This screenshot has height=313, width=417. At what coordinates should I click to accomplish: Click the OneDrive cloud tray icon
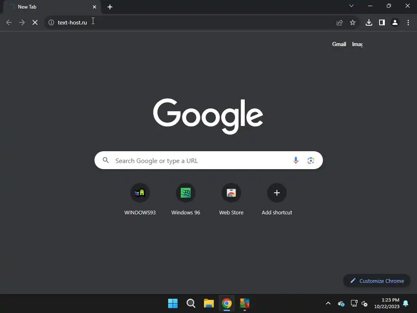(x=341, y=303)
